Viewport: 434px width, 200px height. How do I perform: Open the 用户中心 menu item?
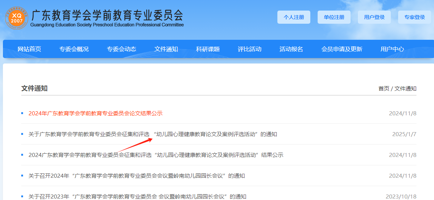click(392, 49)
